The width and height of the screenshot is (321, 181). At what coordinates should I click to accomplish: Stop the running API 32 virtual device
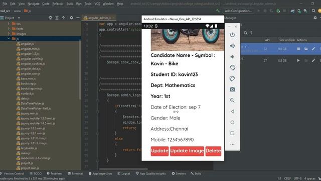click(298, 49)
